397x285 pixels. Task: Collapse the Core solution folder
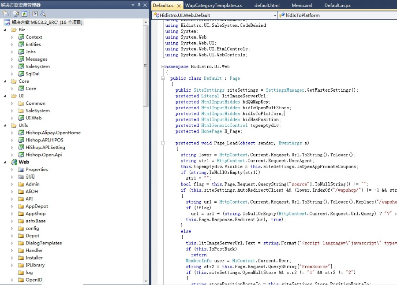(x=5, y=81)
